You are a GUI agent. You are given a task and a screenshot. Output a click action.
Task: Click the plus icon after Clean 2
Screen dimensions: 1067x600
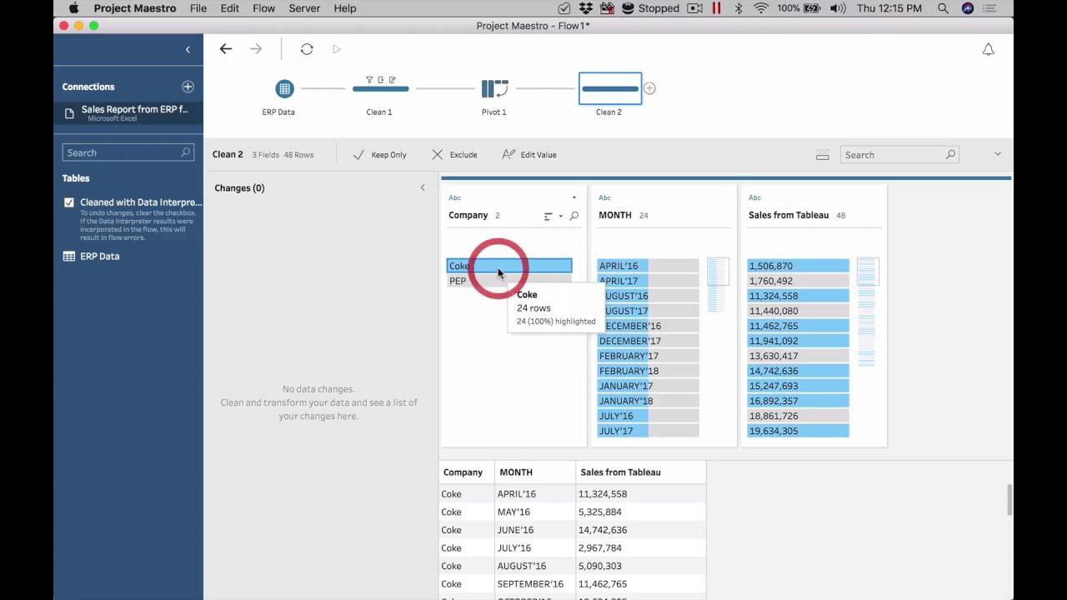coord(649,88)
